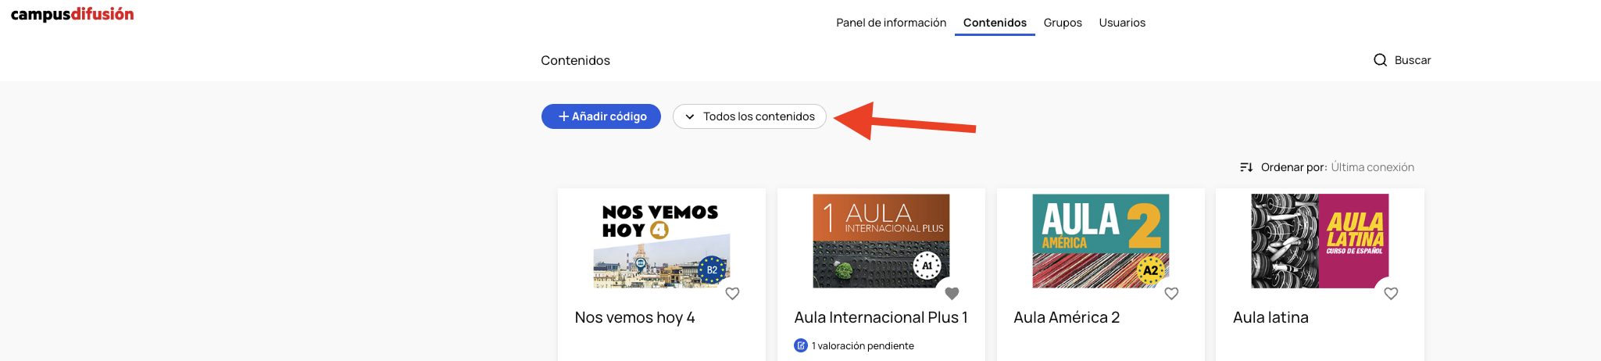
Task: Expand the Todos los contenidos dropdown
Action: [749, 116]
